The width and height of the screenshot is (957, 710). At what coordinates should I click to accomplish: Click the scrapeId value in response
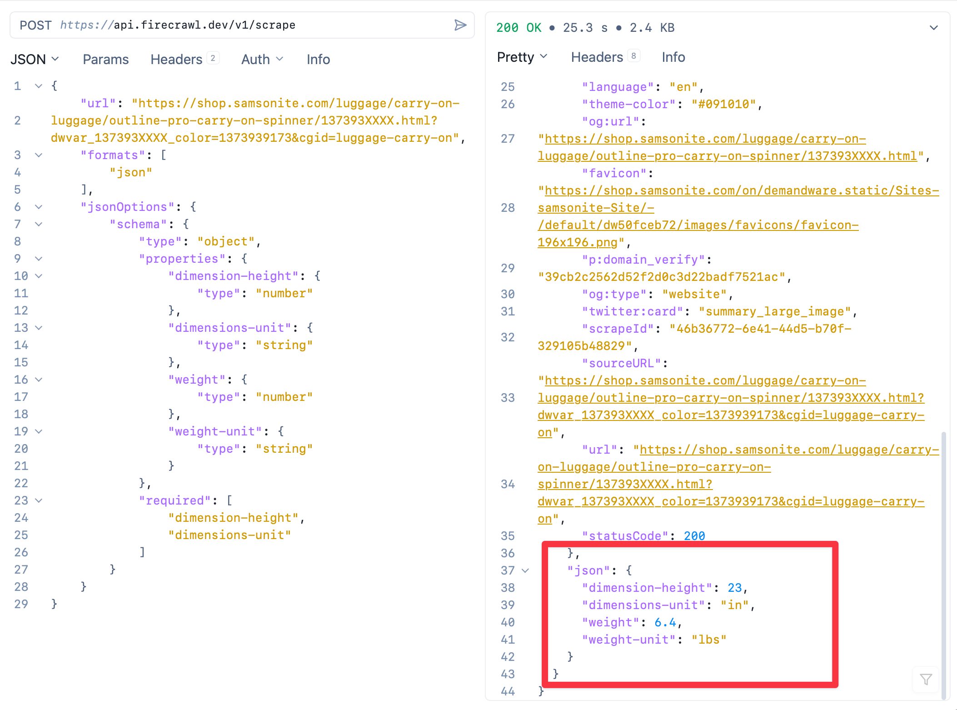695,337
